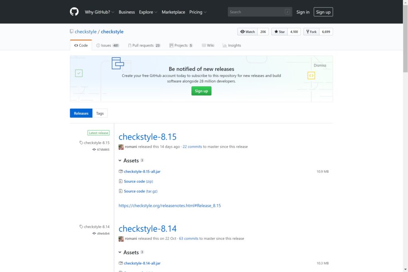Click the tag icon beside checkstyle-8.14
The height and width of the screenshot is (272, 408).
81,227
